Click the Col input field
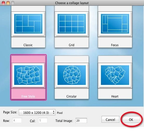 coord(43,120)
